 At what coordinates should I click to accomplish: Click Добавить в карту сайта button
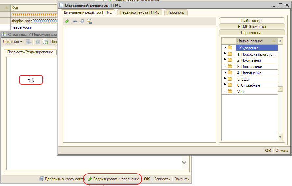62,179
